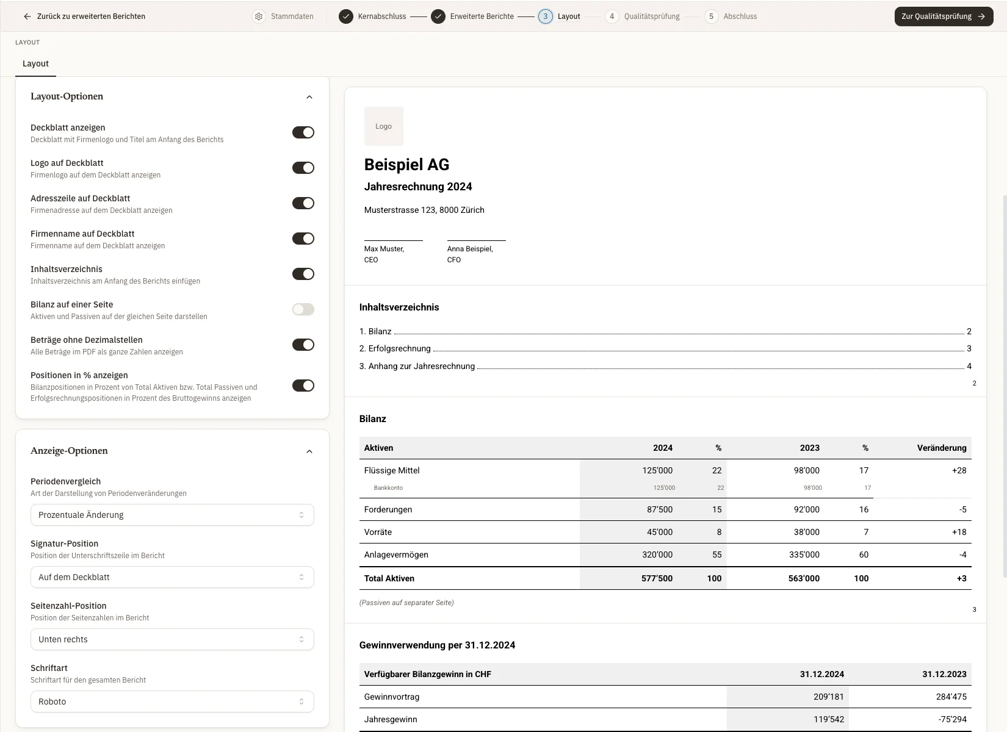Toggle Beträge ohne Dezimalstellen switch

pos(303,345)
